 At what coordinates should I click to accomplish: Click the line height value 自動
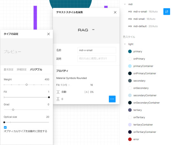64,92
